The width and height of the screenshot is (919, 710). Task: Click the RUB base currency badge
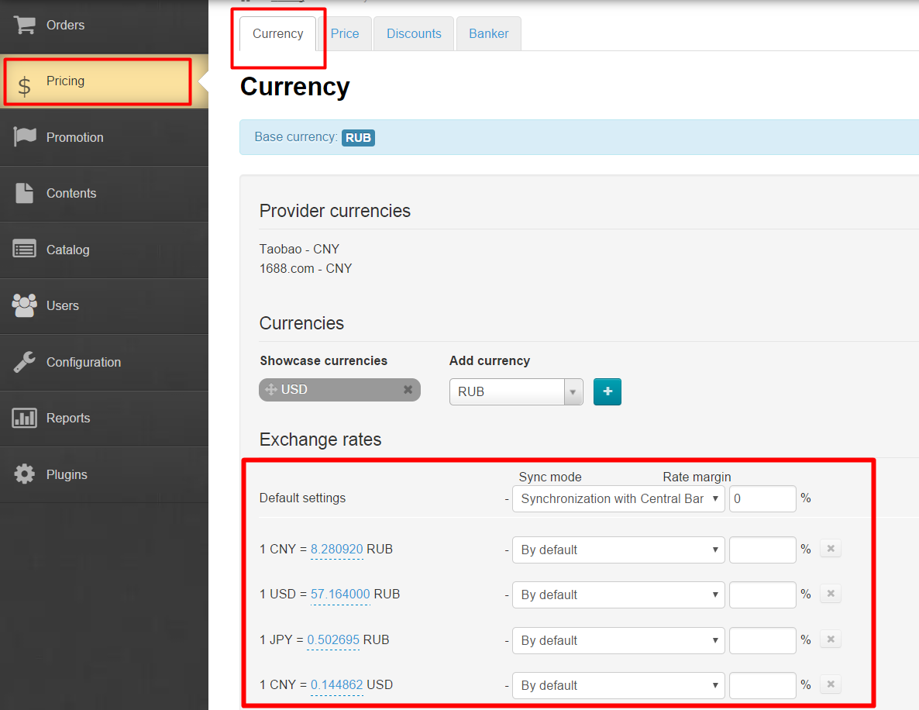click(x=358, y=138)
